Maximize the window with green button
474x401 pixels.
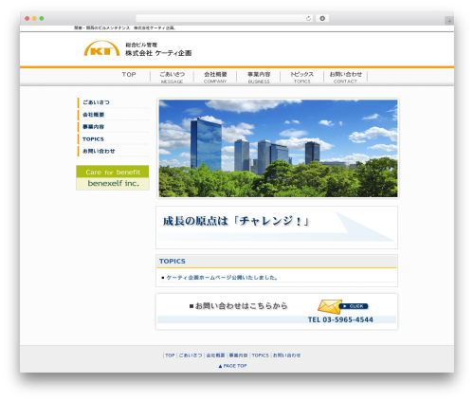42,19
